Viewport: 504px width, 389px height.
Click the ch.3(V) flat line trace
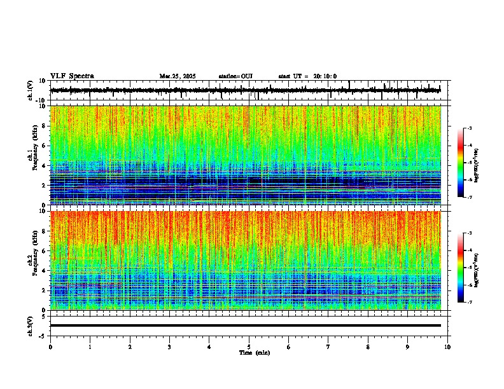tap(246, 325)
